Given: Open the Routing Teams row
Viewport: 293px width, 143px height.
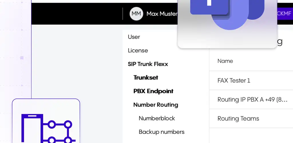Looking at the screenshot, I should pyautogui.click(x=238, y=119).
